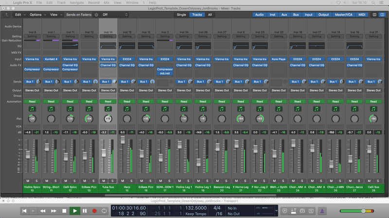This screenshot has width=389, height=218.
Task: Toggle the Audio channel filter button
Action: (x=259, y=15)
